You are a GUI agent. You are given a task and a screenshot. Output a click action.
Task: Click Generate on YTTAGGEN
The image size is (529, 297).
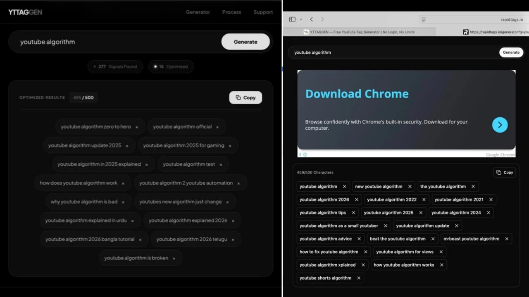click(x=245, y=41)
